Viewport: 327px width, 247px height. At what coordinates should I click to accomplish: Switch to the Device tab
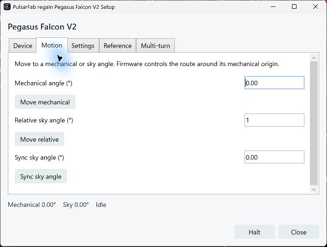click(23, 46)
